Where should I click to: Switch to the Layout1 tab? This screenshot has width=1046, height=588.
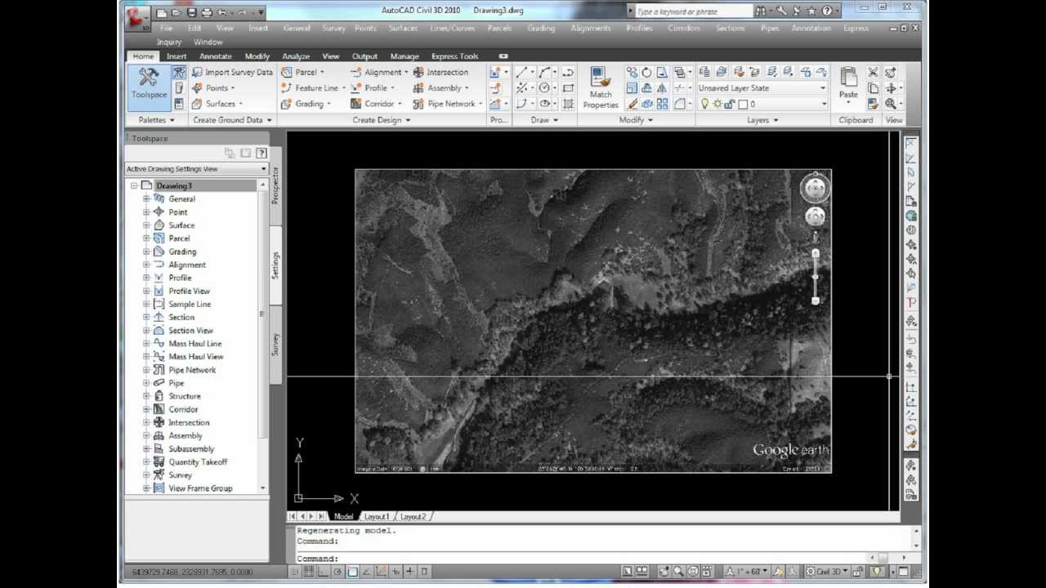point(377,517)
